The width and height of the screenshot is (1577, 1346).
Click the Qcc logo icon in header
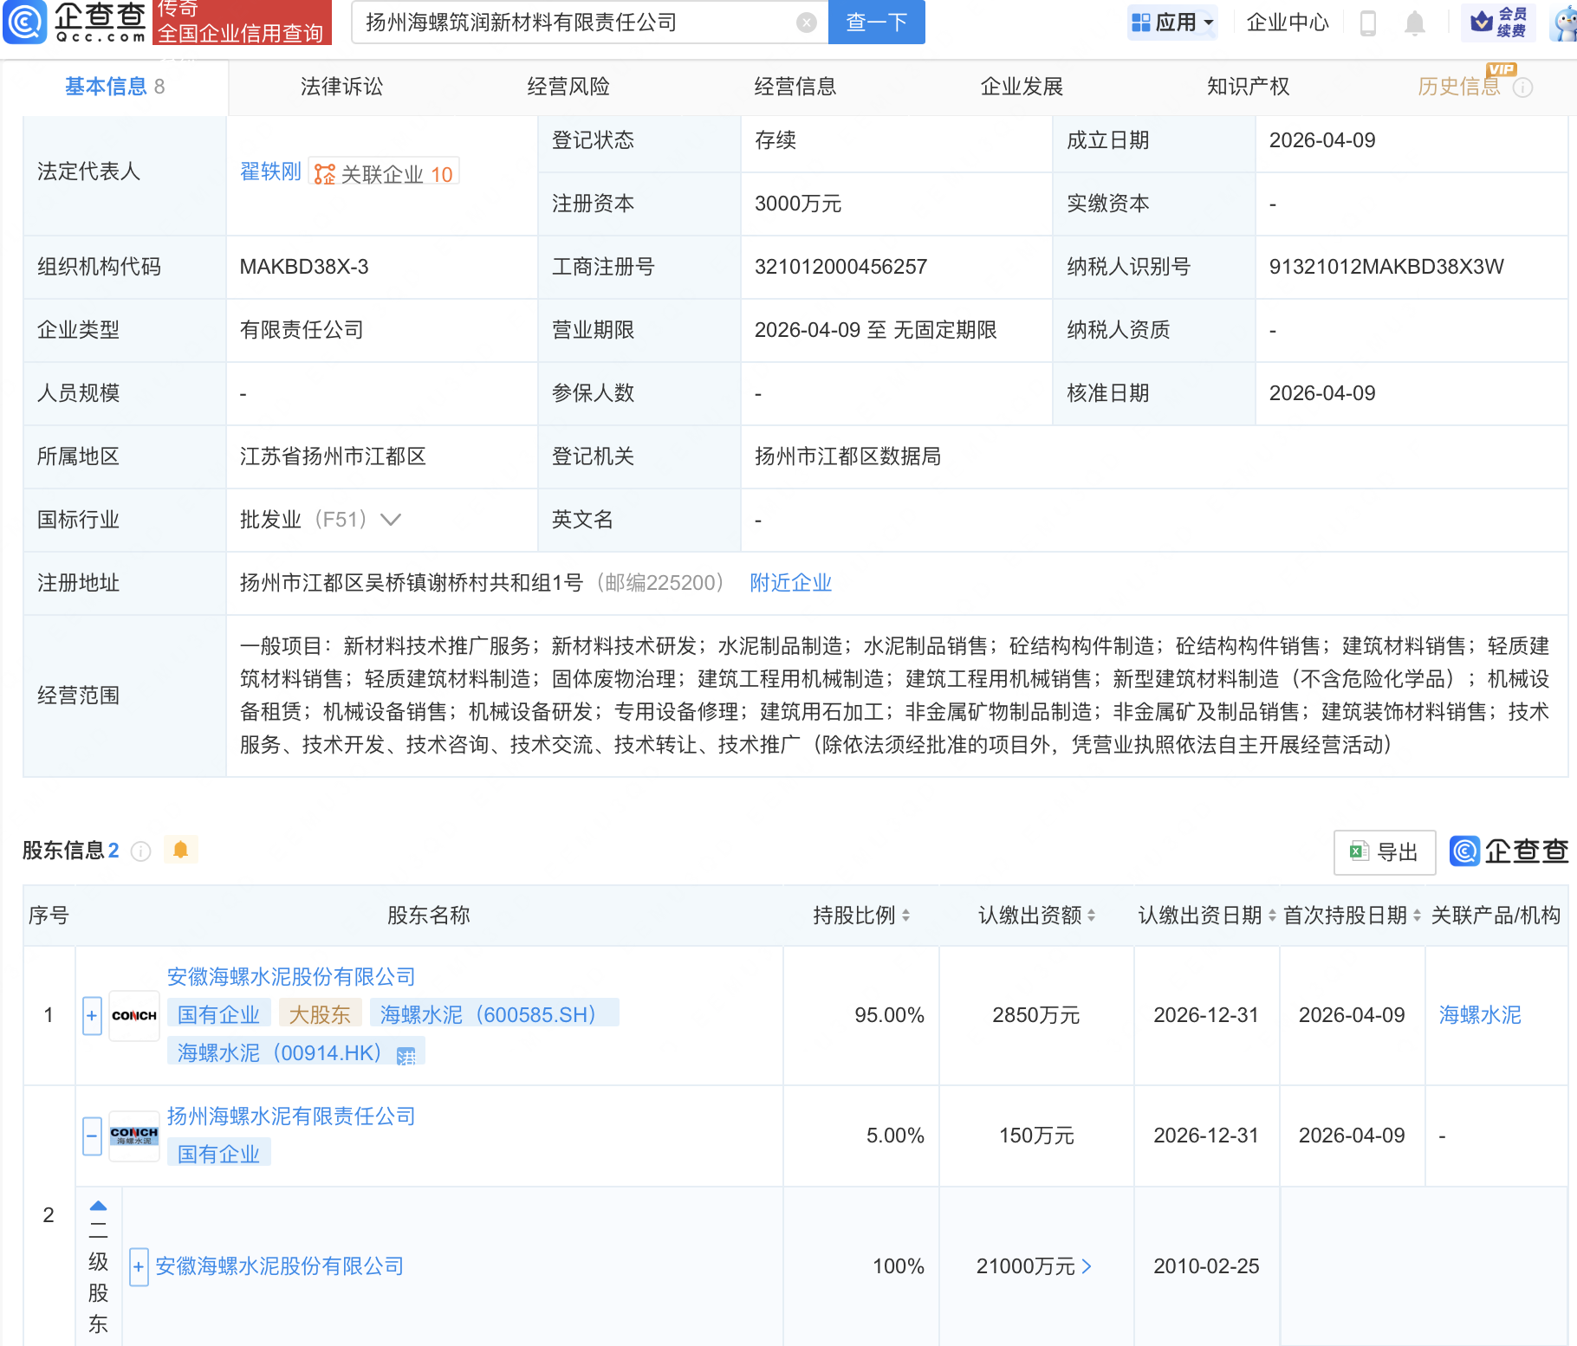point(26,22)
